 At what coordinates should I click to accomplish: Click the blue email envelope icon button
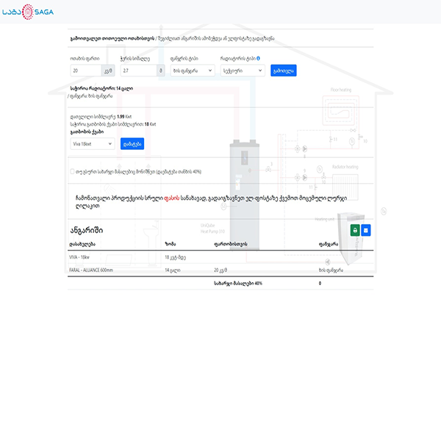[365, 230]
